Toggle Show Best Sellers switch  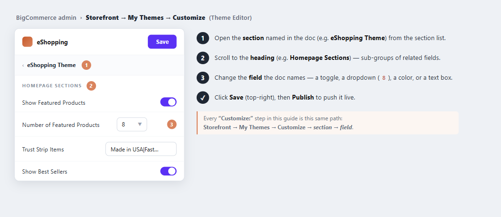pos(168,171)
